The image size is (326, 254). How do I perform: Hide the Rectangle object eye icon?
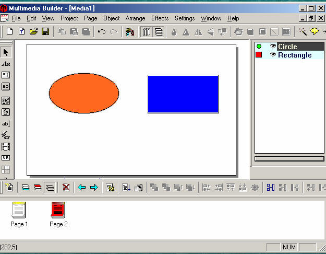(x=273, y=54)
